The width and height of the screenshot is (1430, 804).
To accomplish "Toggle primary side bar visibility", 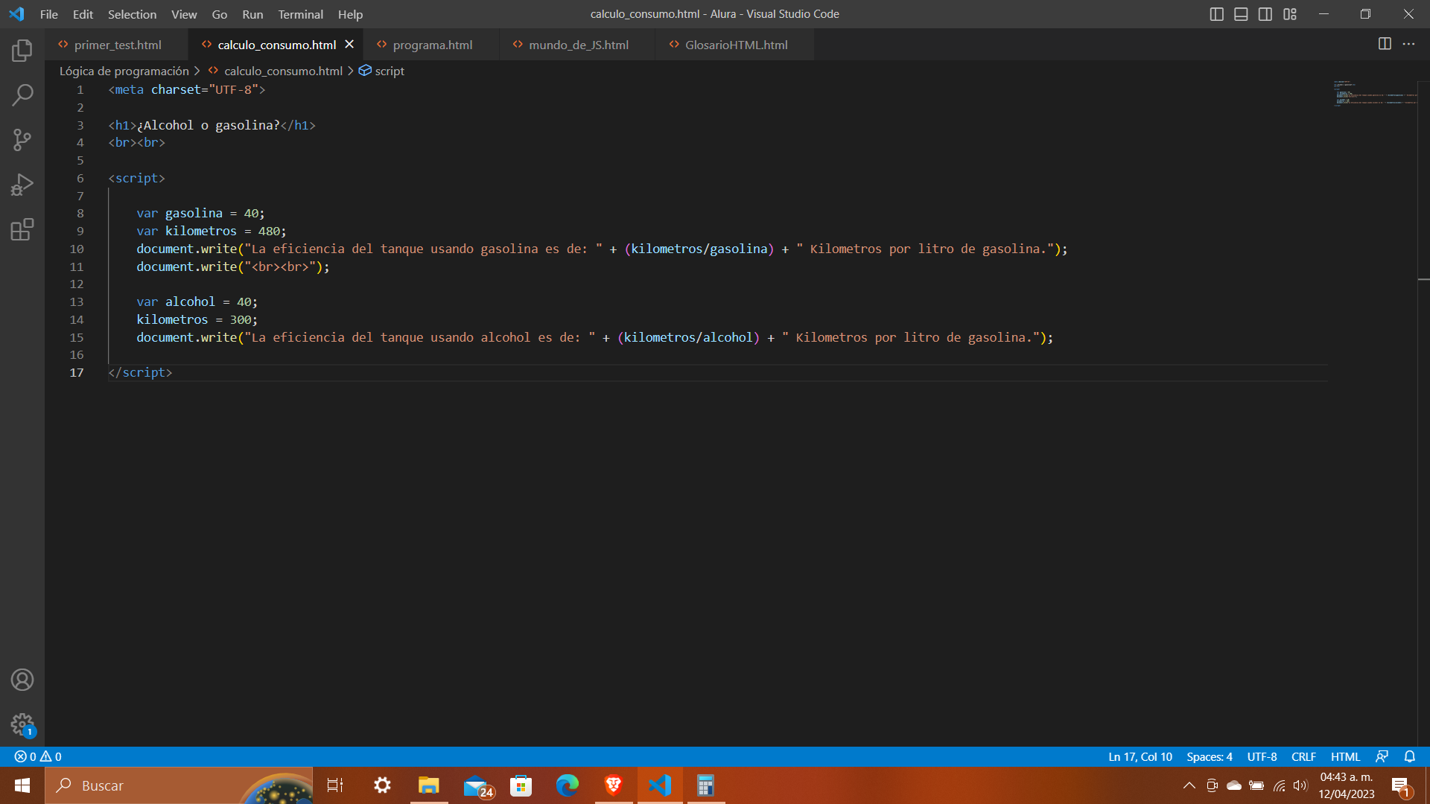I will pyautogui.click(x=1216, y=14).
